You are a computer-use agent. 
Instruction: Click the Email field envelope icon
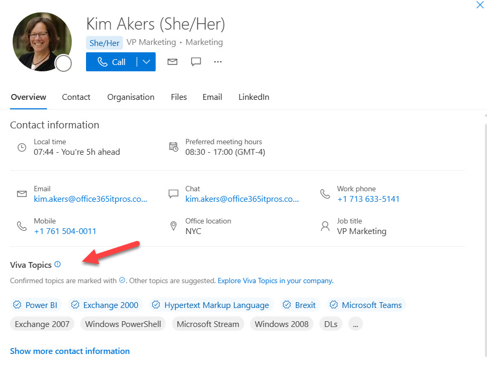click(22, 194)
